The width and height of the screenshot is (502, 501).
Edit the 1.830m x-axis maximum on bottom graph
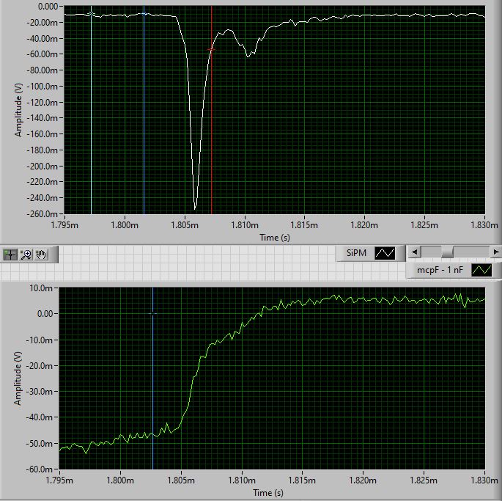click(x=484, y=480)
